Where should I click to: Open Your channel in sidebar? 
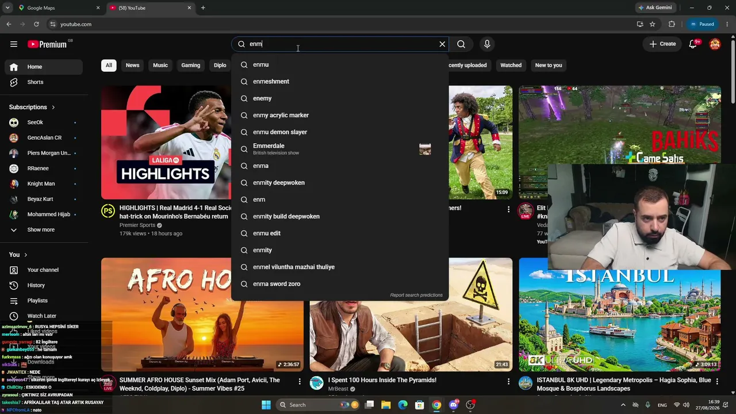pyautogui.click(x=44, y=270)
